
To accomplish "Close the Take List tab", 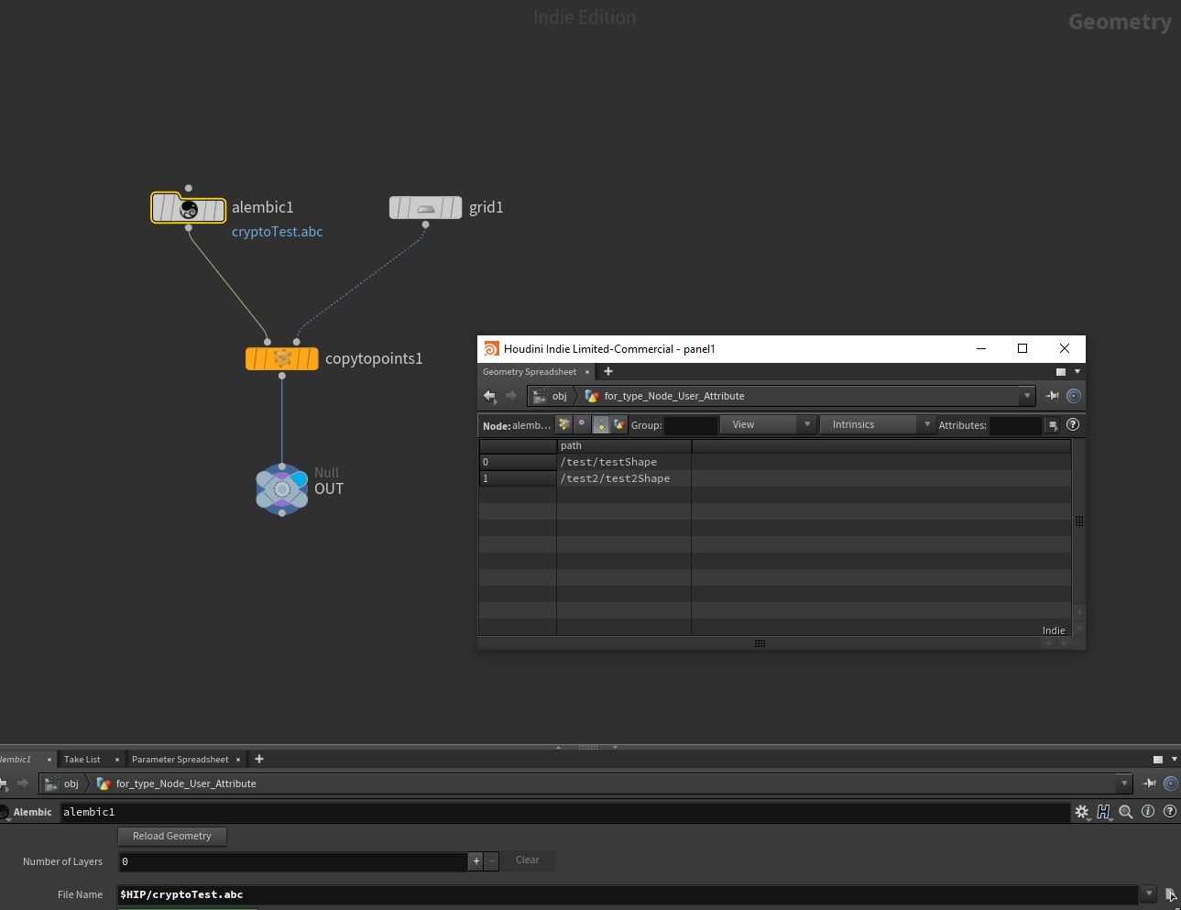I will [x=117, y=760].
